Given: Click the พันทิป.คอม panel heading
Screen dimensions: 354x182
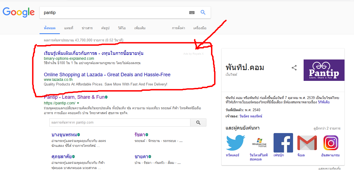Looking at the screenshot, I should [x=245, y=68].
